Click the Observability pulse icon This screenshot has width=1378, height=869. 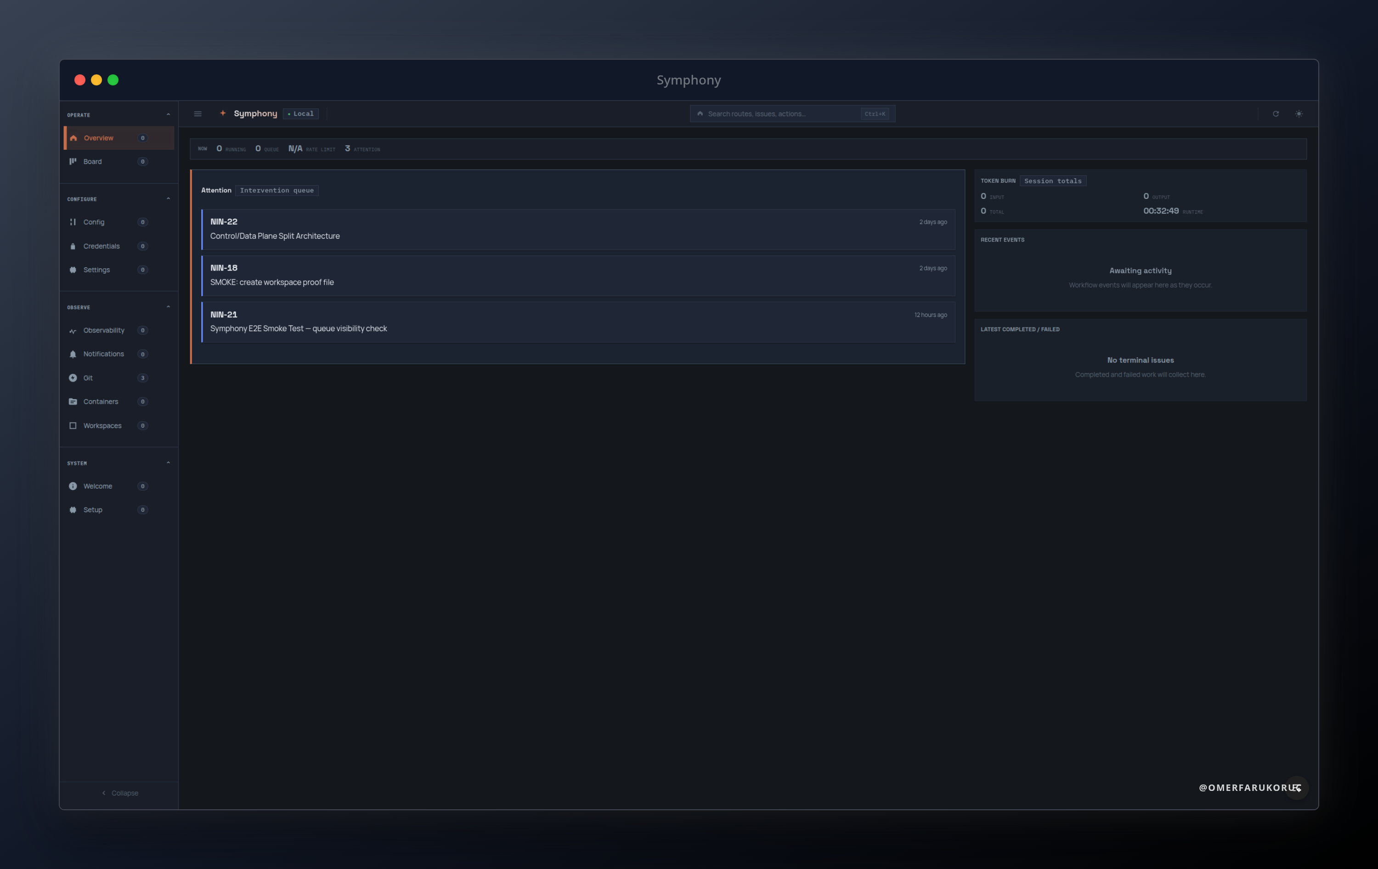pos(73,331)
